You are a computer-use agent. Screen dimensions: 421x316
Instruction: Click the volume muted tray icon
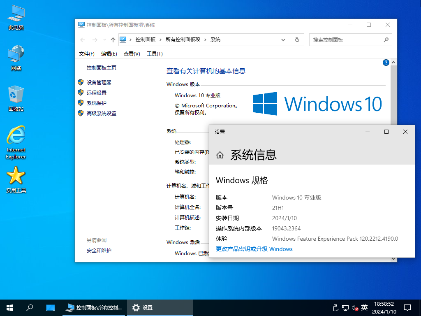click(355, 308)
